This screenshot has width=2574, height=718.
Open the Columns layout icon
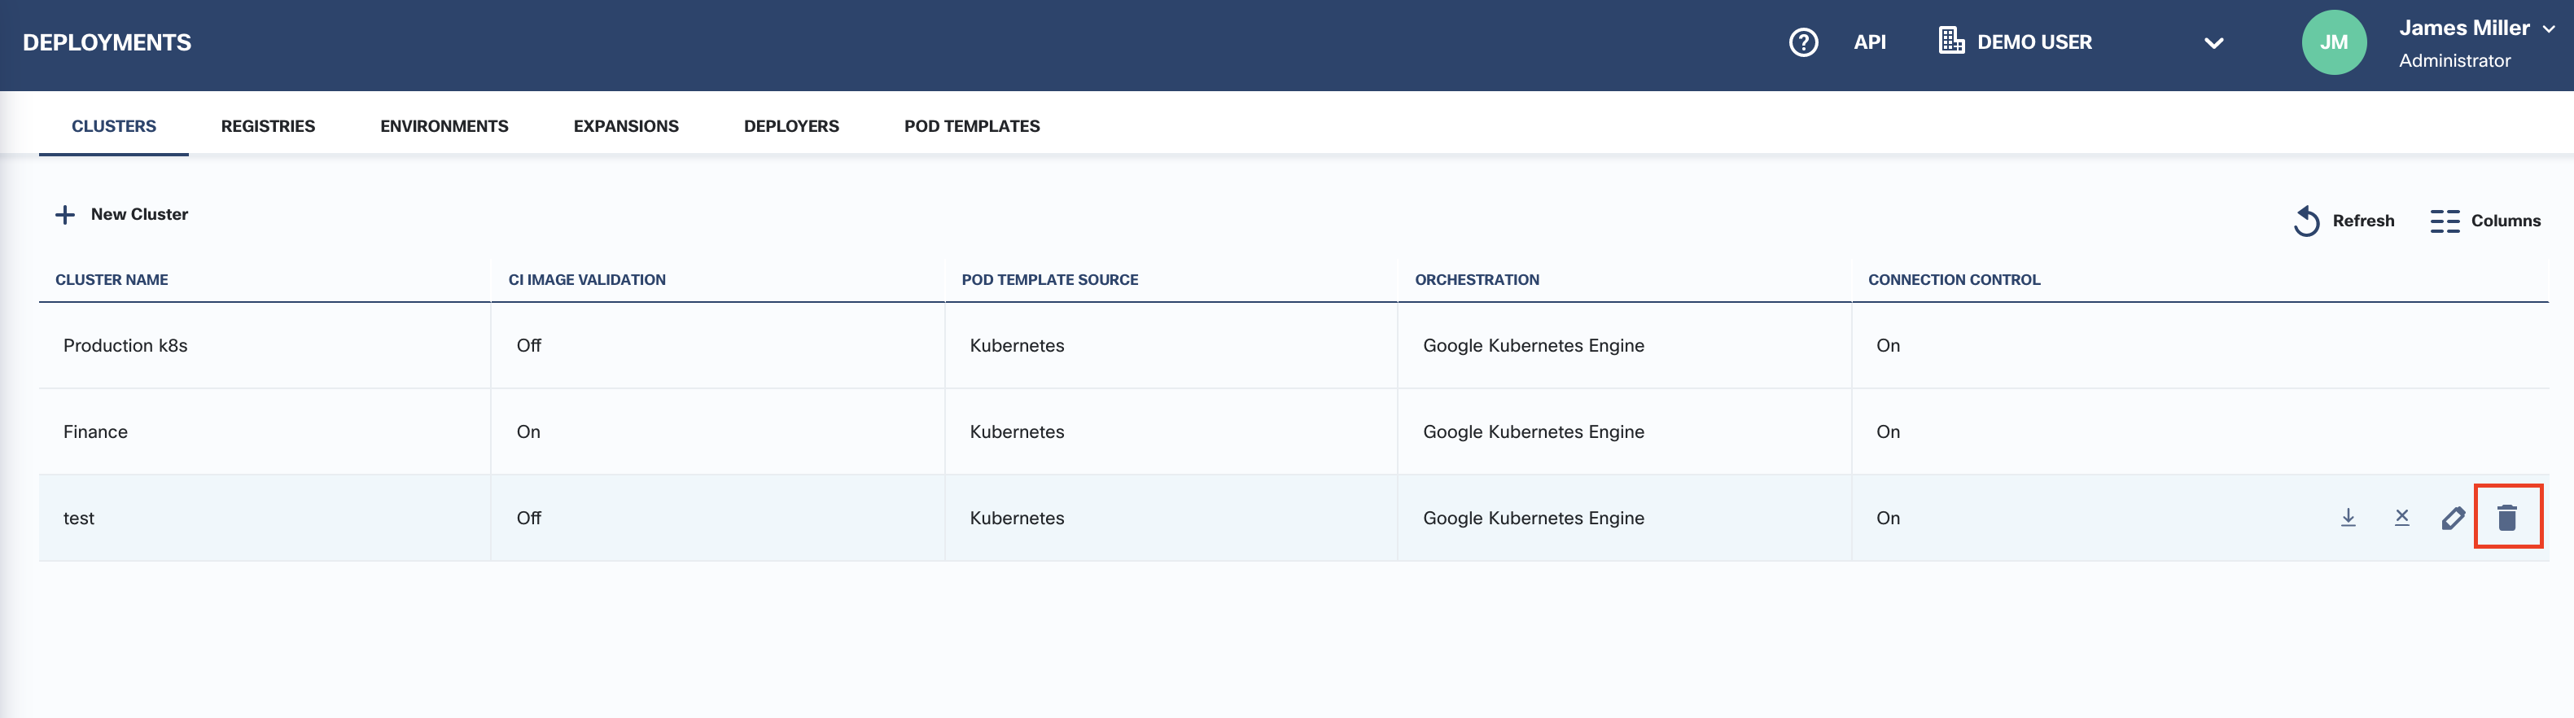click(2444, 221)
